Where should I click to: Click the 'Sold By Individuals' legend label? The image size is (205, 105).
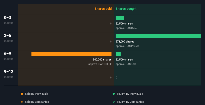(36, 94)
